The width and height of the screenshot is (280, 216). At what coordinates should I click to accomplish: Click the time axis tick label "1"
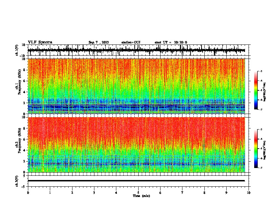pos(50,193)
